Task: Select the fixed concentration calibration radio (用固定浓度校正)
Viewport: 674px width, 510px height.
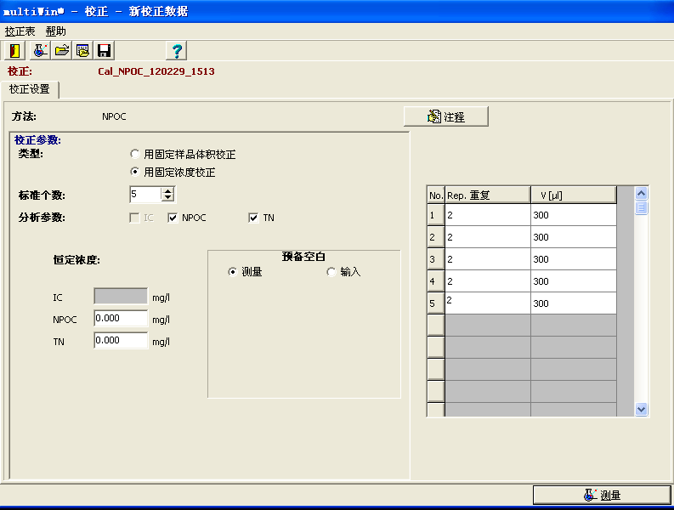Action: [134, 172]
